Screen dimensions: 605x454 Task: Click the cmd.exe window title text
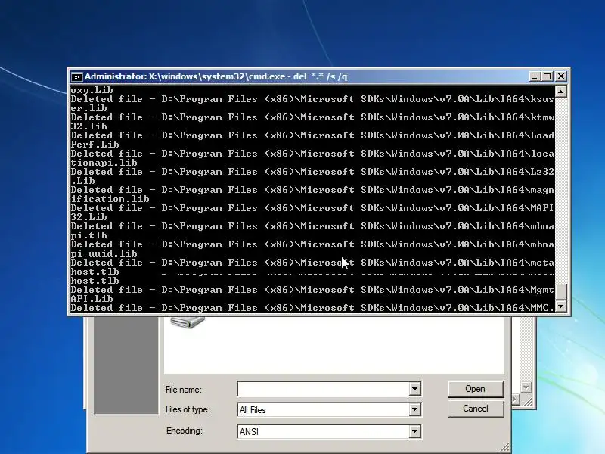(216, 76)
